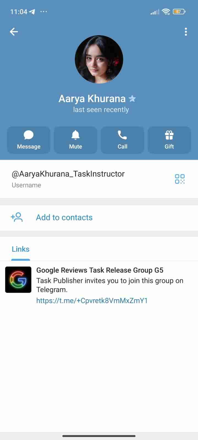Screen dimensions: 198x440
Task: Select the Links tab
Action: (x=21, y=249)
